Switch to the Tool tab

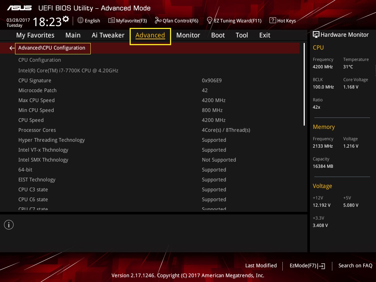tap(242, 35)
